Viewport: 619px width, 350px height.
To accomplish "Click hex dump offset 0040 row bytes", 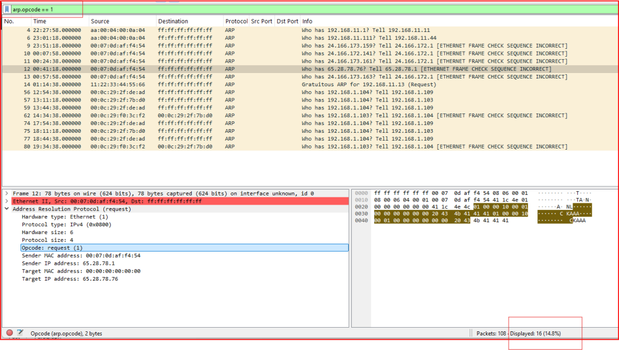I will click(x=441, y=220).
